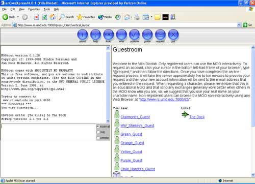The width and height of the screenshot is (255, 184).
Task: Expand the address bar dropdown
Action: (239, 25)
